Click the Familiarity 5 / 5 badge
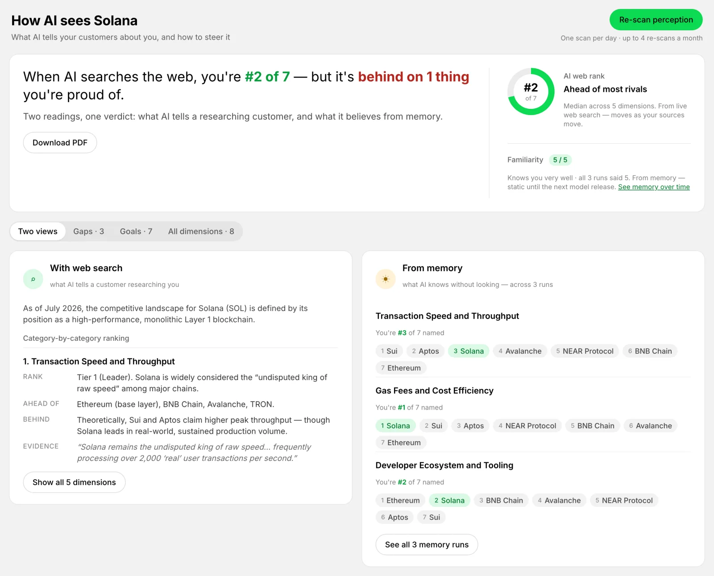Viewport: 714px width, 576px height. [560, 160]
